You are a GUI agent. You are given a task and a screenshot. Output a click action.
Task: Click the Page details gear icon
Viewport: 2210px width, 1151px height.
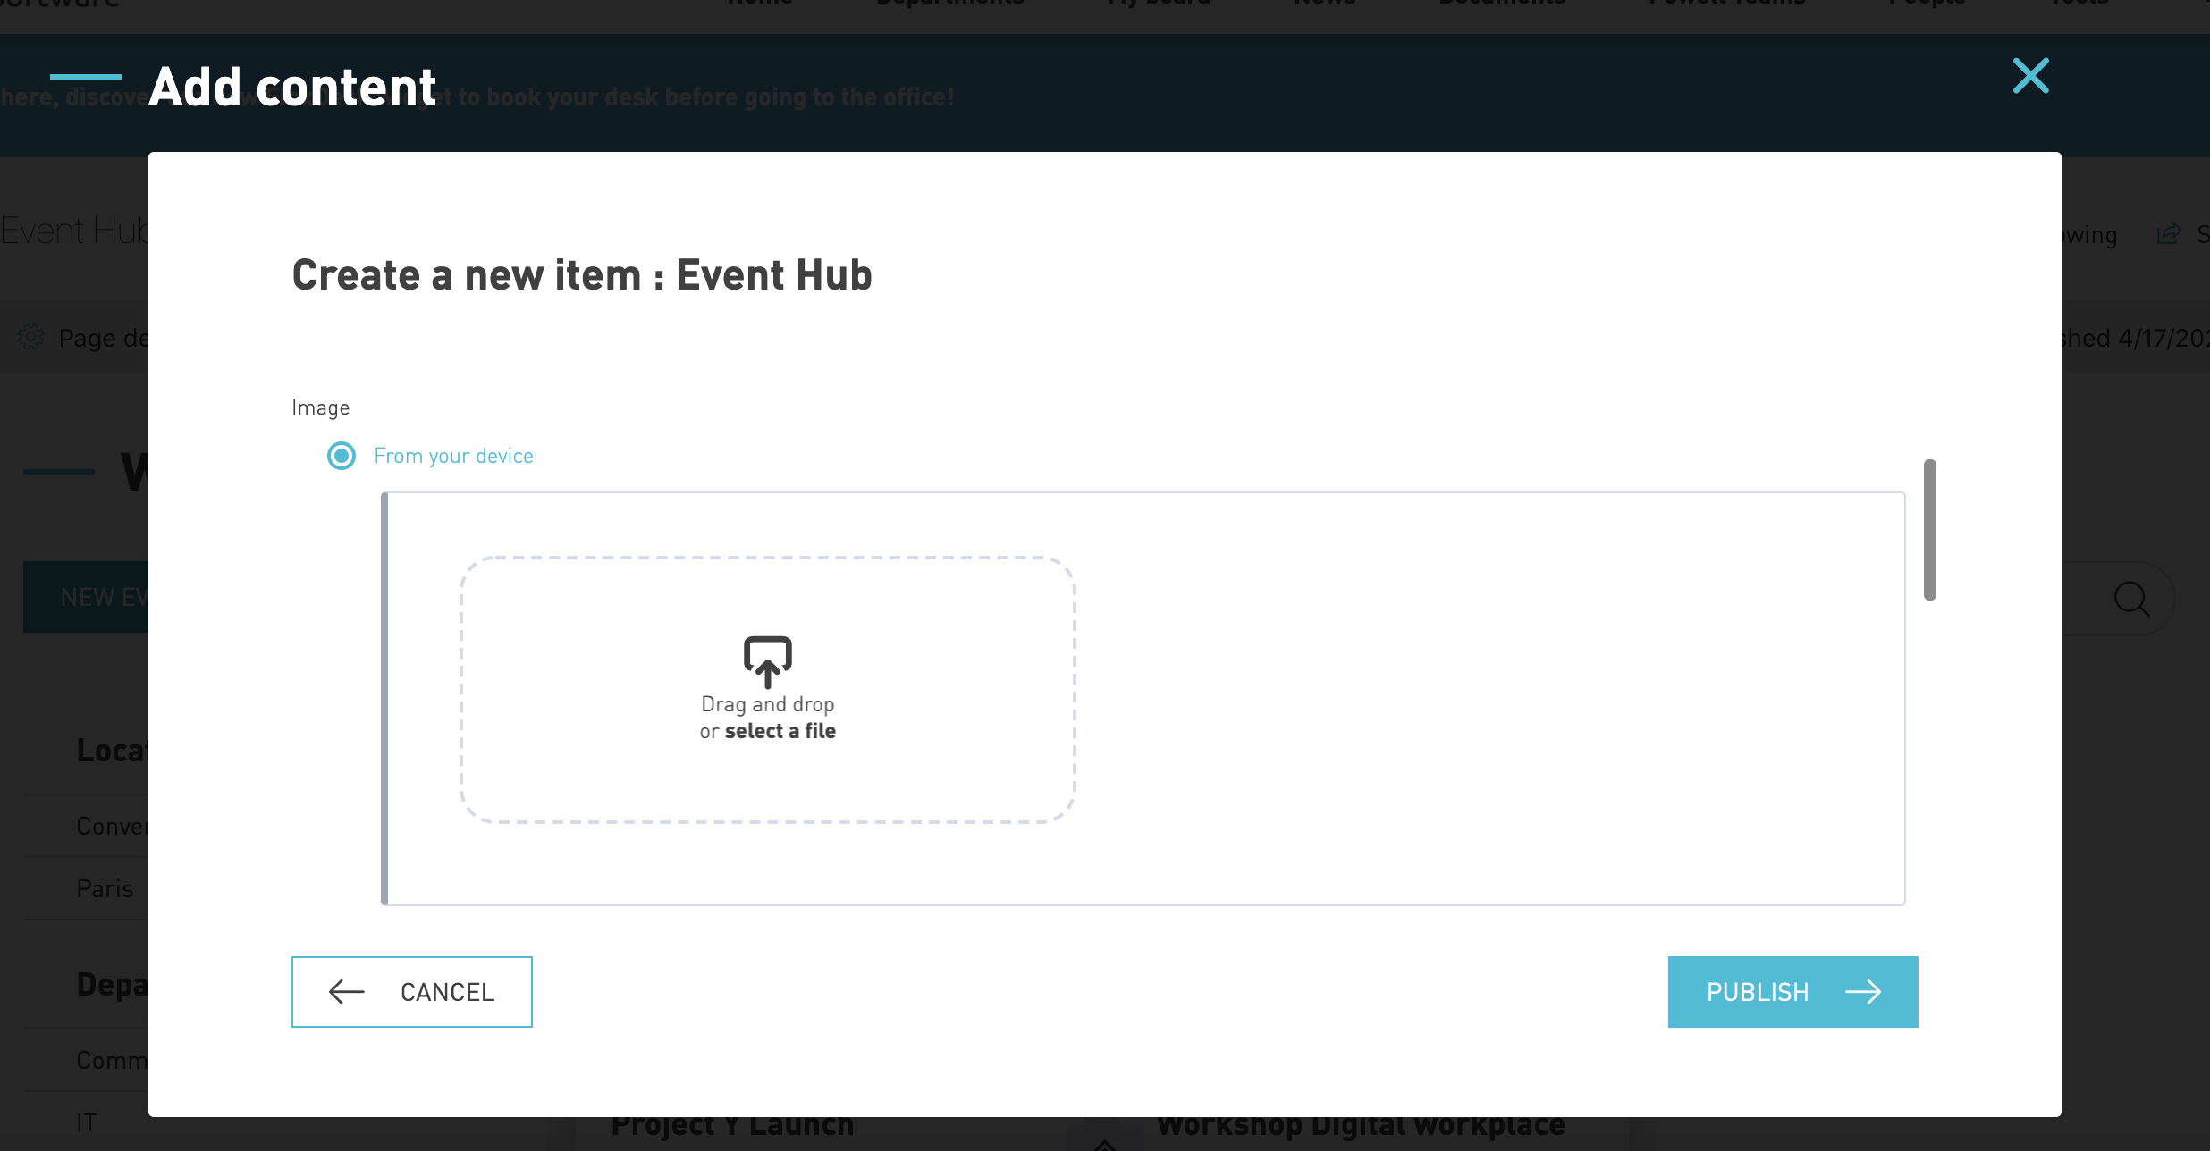point(31,337)
